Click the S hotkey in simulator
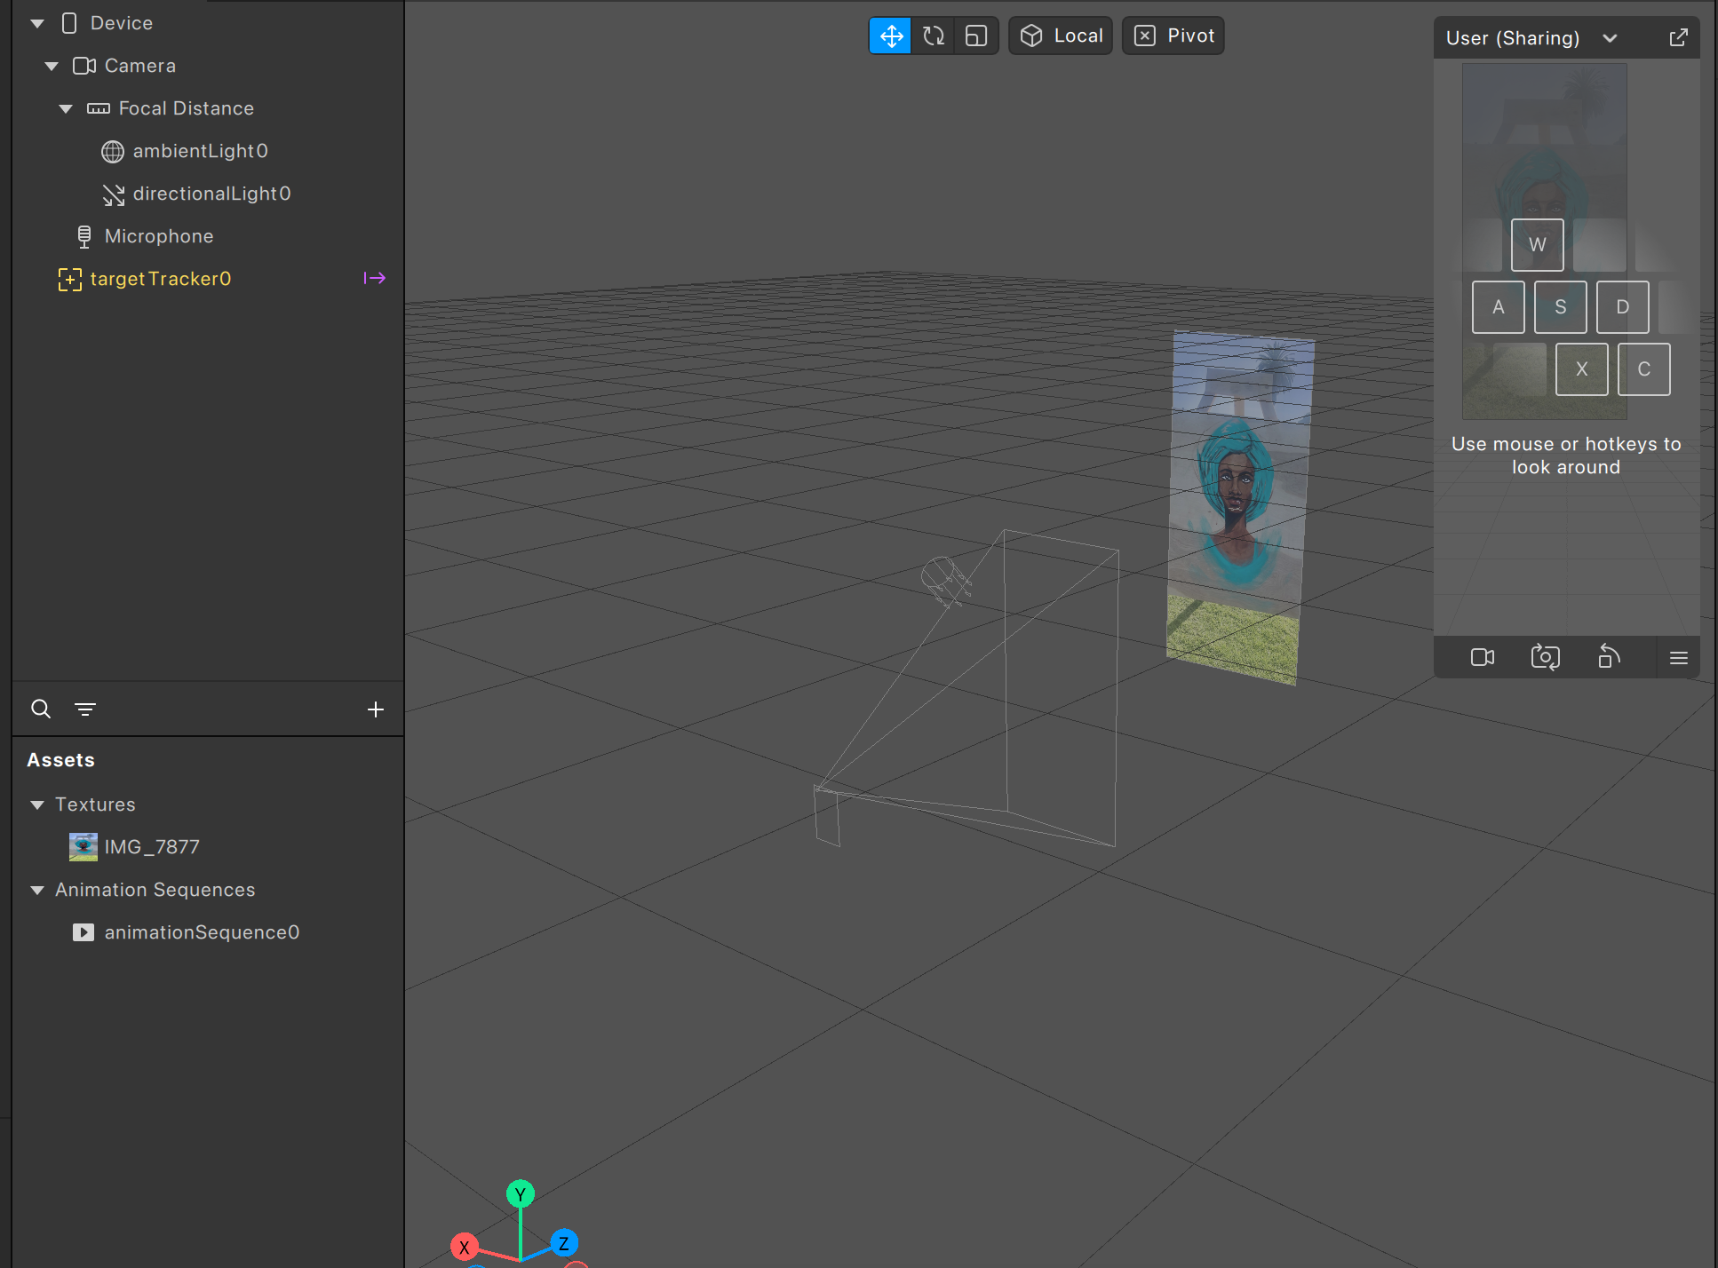The image size is (1718, 1268). pyautogui.click(x=1561, y=307)
